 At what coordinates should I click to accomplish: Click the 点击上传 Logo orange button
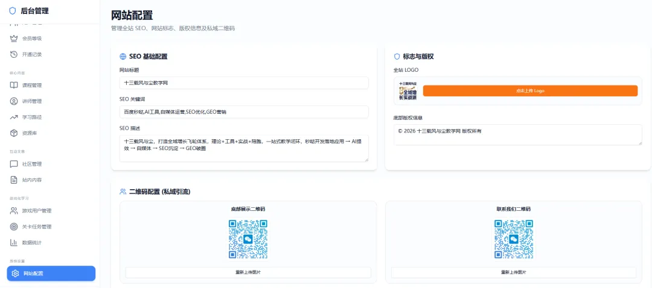pos(530,91)
